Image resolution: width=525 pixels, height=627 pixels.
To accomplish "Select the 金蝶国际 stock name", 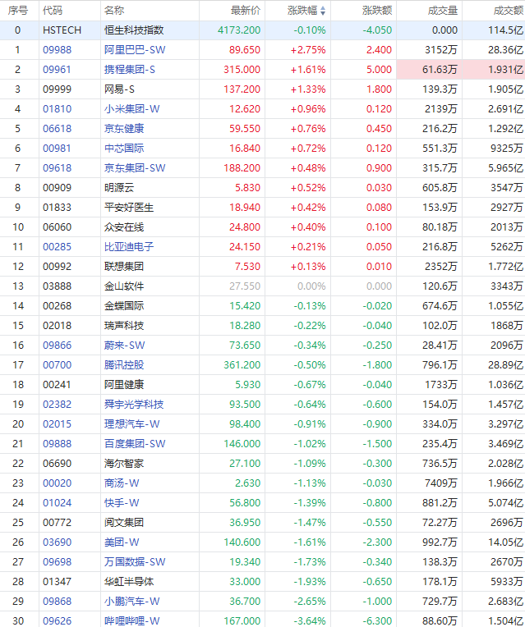I will point(124,305).
